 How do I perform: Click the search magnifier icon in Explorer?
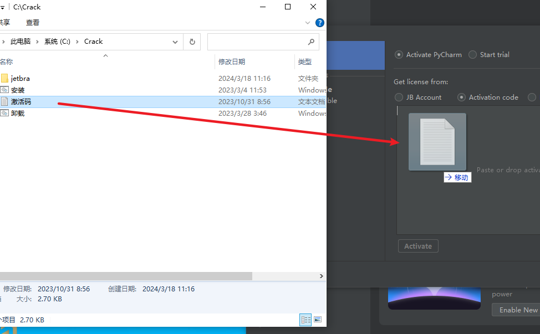click(311, 42)
